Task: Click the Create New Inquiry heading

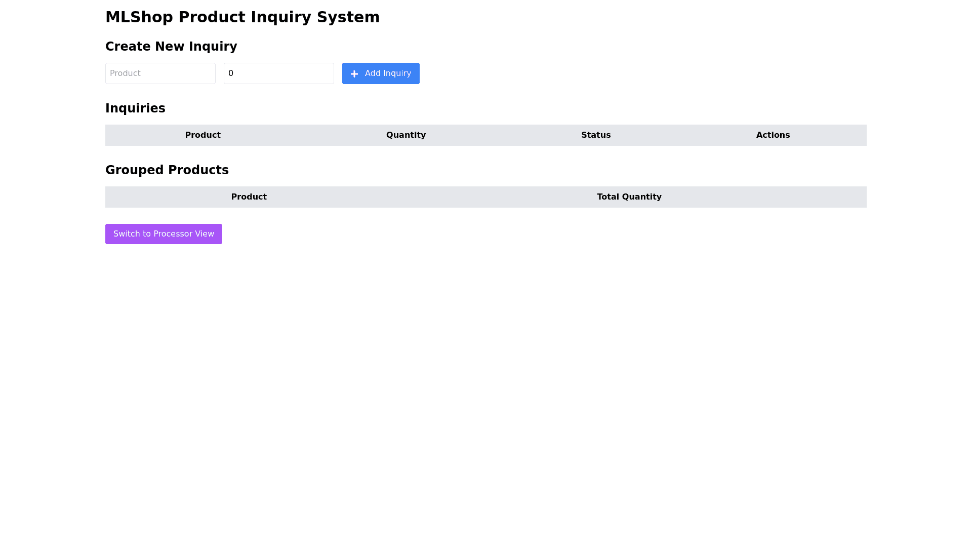Action: (171, 47)
